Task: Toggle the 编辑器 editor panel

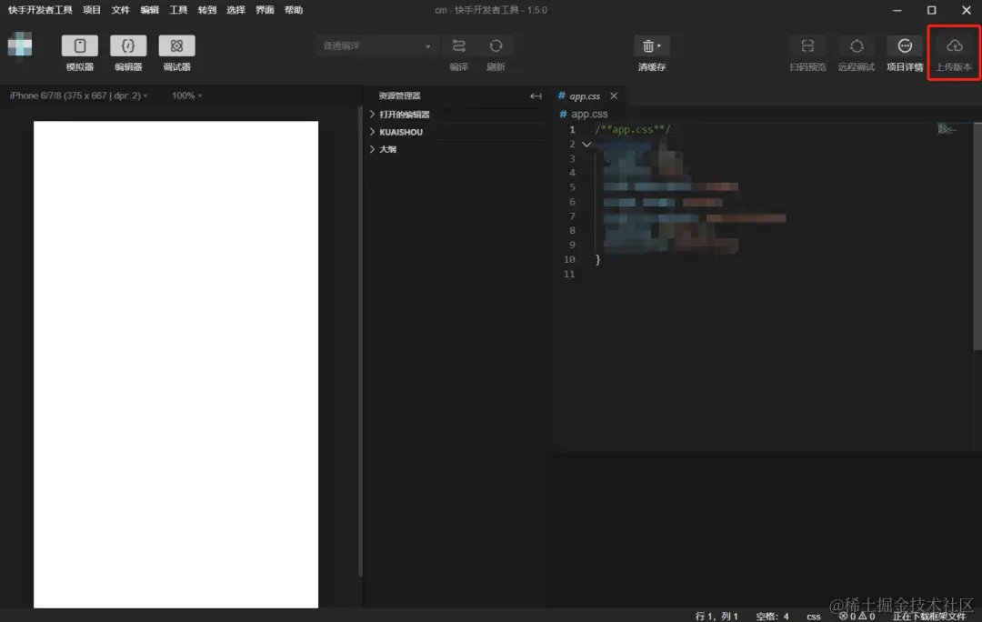Action: [128, 45]
